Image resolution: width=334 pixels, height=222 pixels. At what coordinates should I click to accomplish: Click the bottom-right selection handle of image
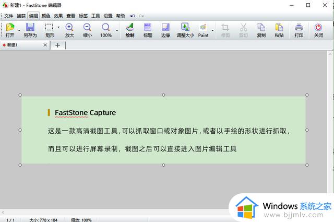307,165
